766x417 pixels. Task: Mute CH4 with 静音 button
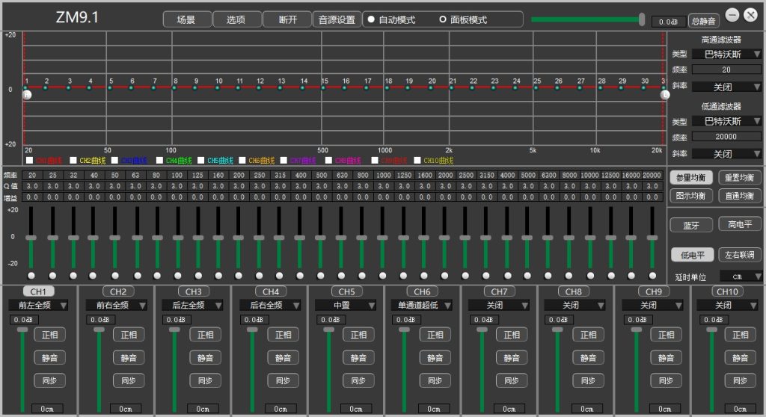click(x=284, y=357)
